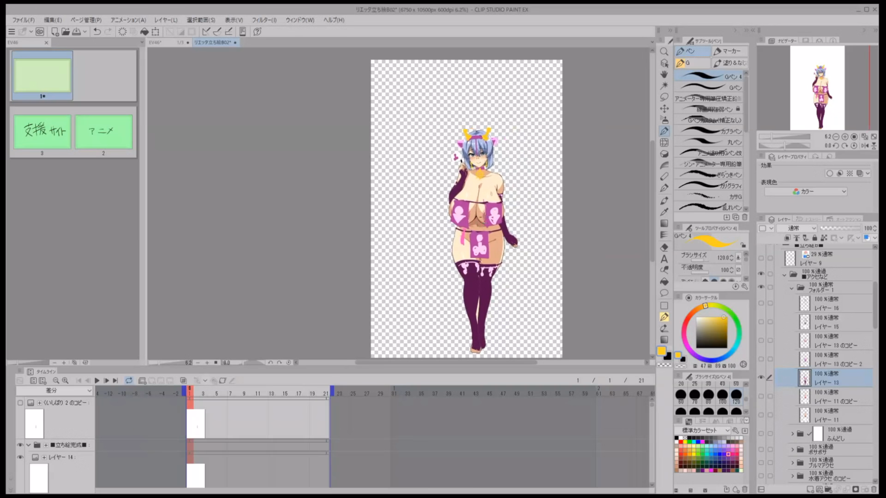This screenshot has width=886, height=498.
Task: Zoom in the timeline
Action: (x=65, y=380)
